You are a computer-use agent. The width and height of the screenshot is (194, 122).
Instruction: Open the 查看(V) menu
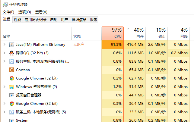click(41, 12)
